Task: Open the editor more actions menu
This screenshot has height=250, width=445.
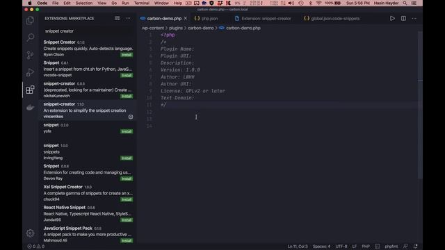Action: coord(414,19)
